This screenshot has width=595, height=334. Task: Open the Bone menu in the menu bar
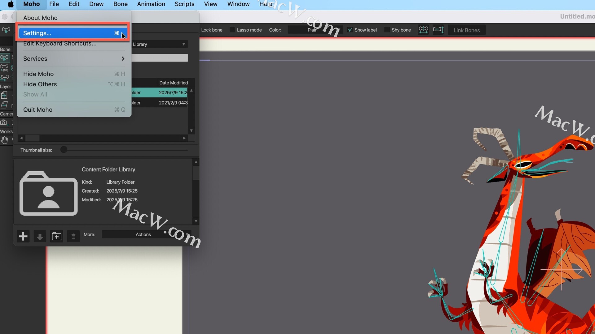point(121,4)
